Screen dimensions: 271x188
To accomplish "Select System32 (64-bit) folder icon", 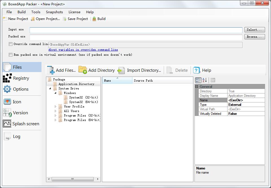I will tap(66, 102).
